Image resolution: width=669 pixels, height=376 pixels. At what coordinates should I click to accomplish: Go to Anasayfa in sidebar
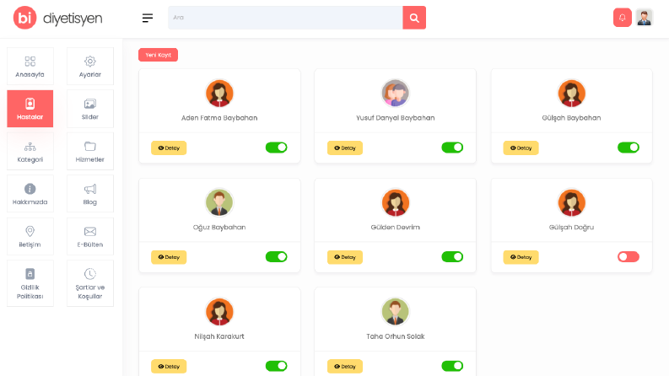click(30, 66)
